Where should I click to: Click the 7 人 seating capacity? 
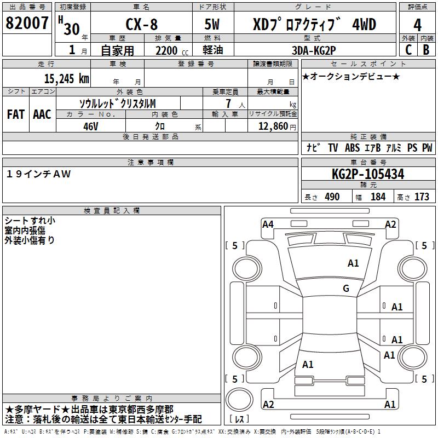235,103
